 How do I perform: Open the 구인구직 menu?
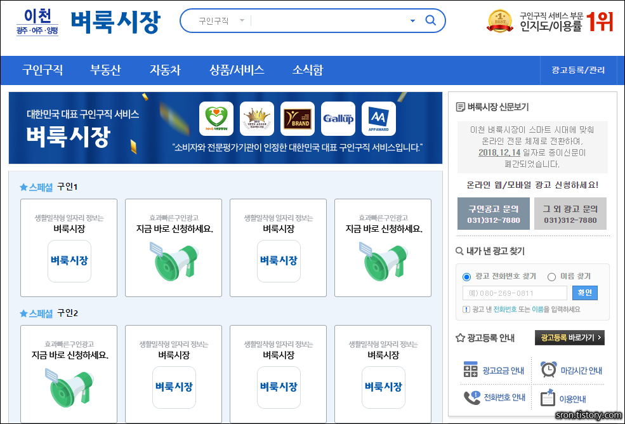(x=43, y=70)
